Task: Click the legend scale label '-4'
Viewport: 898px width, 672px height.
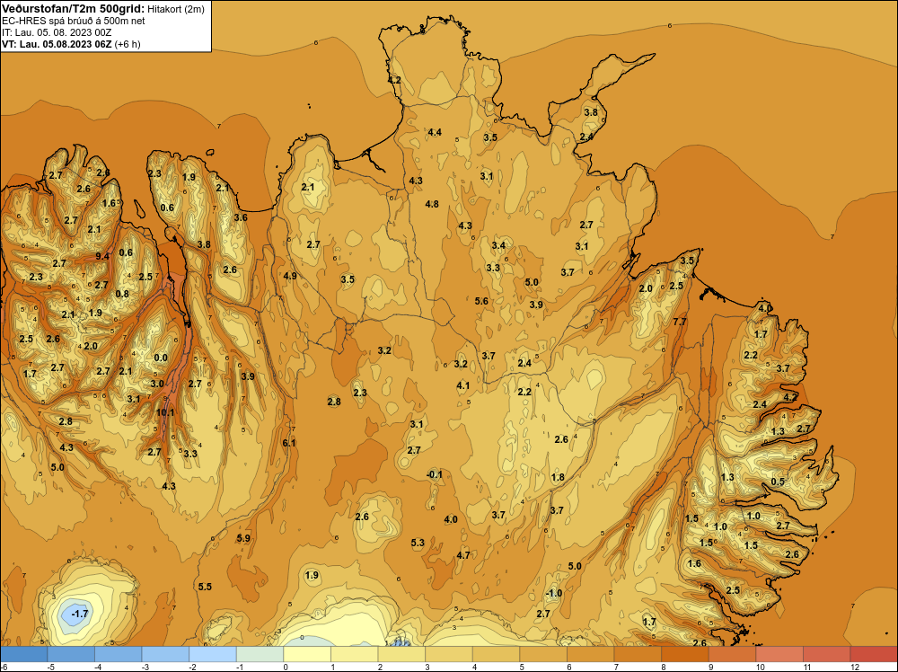Action: [97, 667]
